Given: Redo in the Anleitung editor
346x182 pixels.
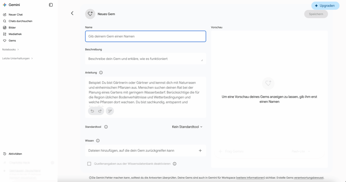Looking at the screenshot, I should click(100, 111).
